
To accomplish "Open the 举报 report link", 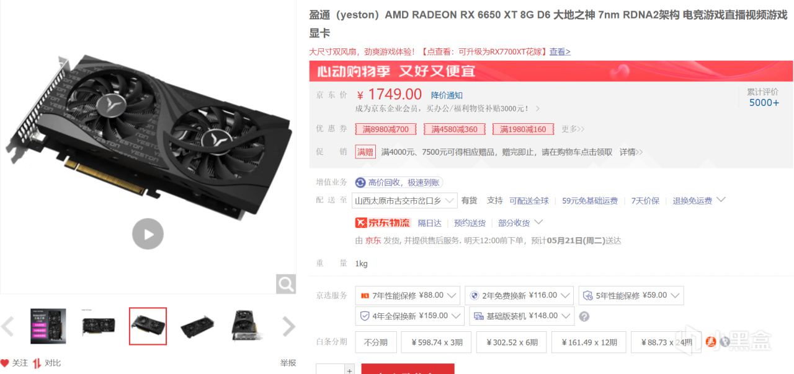I will click(x=288, y=363).
